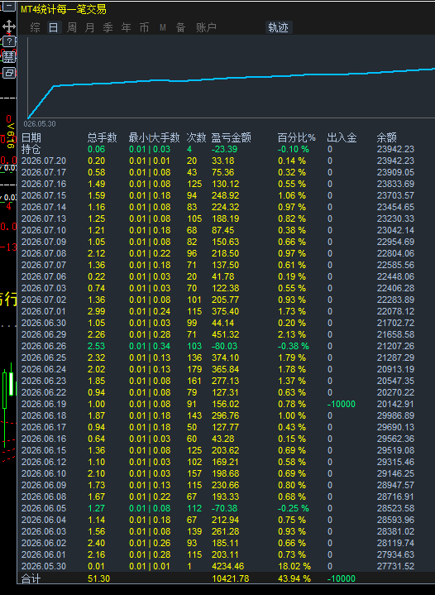
Task: Click the 总手数 column header
Action: 103,137
